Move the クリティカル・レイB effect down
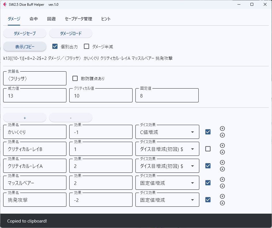This screenshot has width=272, height=228. pyautogui.click(x=222, y=152)
